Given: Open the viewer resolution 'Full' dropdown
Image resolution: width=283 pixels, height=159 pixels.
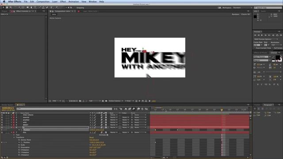Looking at the screenshot, I should (95, 101).
